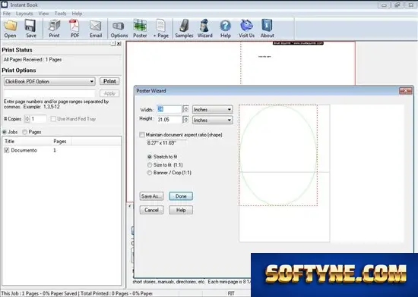Open the Layouts menu

(x=24, y=14)
